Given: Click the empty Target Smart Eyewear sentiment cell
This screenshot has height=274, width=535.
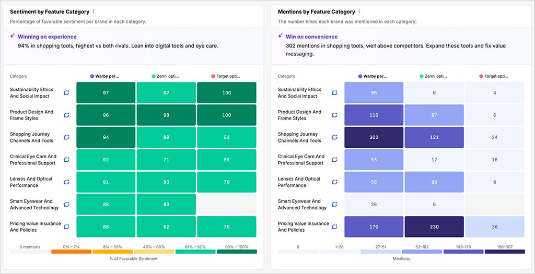Looking at the screenshot, I should [x=227, y=204].
